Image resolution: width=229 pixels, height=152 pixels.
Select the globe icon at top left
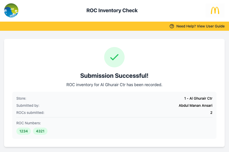click(x=11, y=11)
